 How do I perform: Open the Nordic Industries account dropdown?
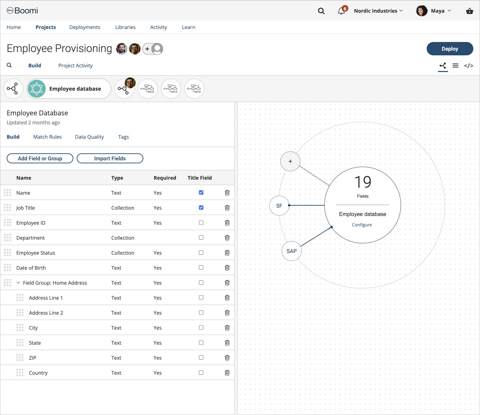[x=378, y=11]
